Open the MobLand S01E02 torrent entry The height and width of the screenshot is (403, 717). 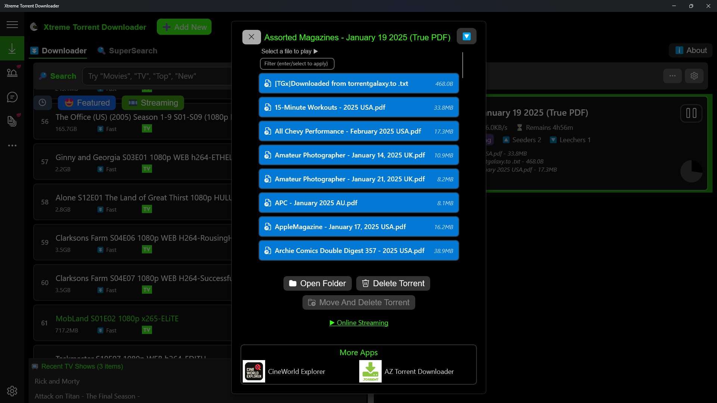tap(133, 323)
